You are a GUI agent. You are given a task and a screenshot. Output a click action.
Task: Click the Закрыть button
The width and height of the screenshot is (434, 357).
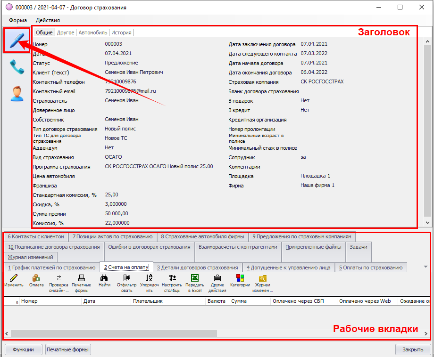pyautogui.click(x=412, y=349)
